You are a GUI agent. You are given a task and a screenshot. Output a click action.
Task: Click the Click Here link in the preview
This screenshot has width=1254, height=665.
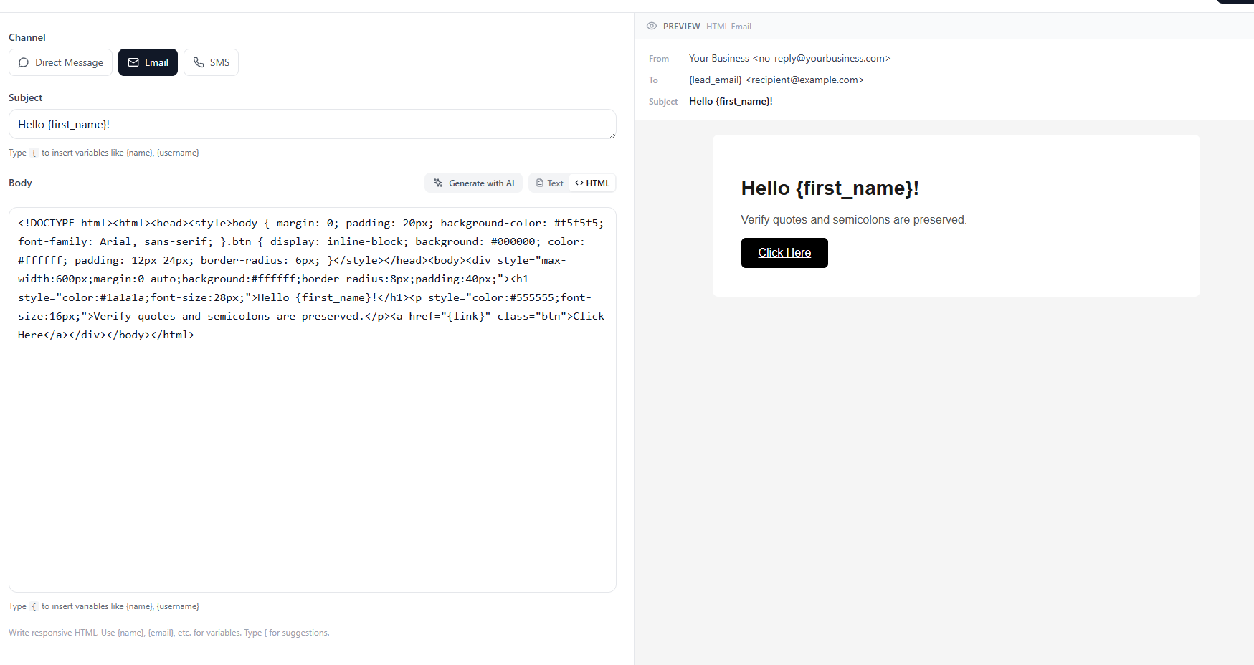784,252
